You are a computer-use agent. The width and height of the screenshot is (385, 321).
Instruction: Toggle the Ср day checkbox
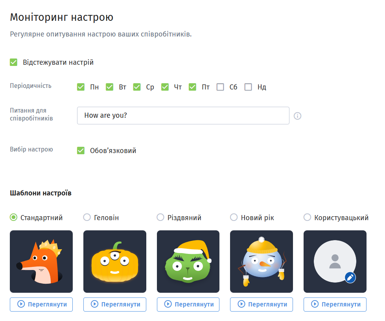(137, 87)
